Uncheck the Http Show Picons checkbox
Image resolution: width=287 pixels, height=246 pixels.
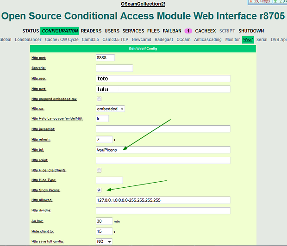(99, 190)
